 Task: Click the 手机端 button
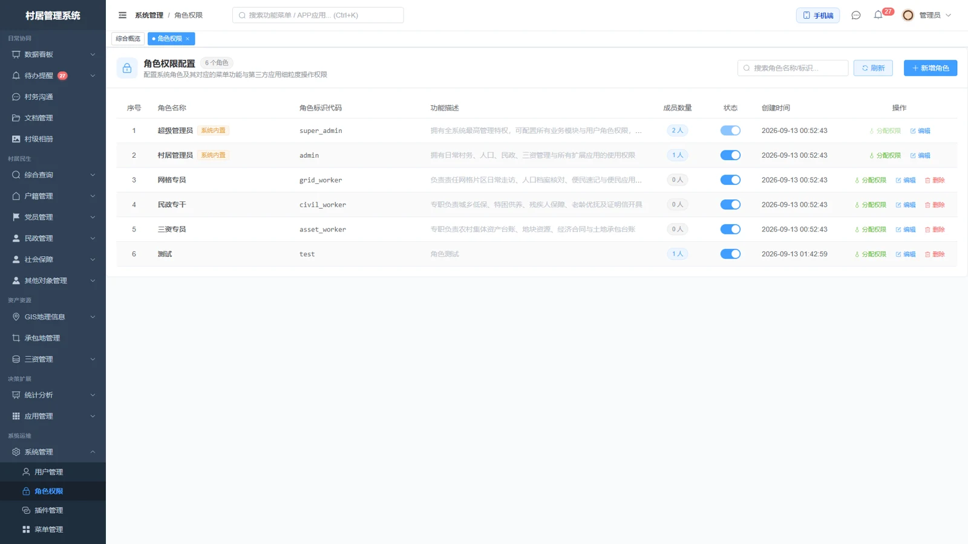coord(817,15)
